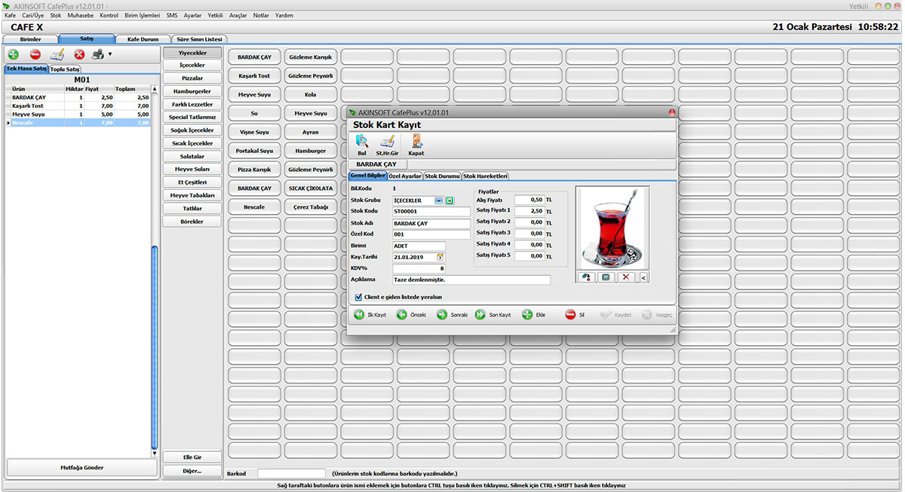Delete product image with red X button
Screen dimensions: 905x492
click(x=626, y=277)
